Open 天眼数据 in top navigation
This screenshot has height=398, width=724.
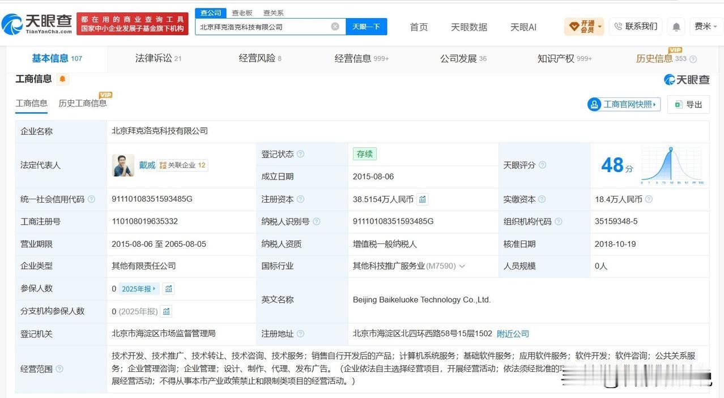469,27
